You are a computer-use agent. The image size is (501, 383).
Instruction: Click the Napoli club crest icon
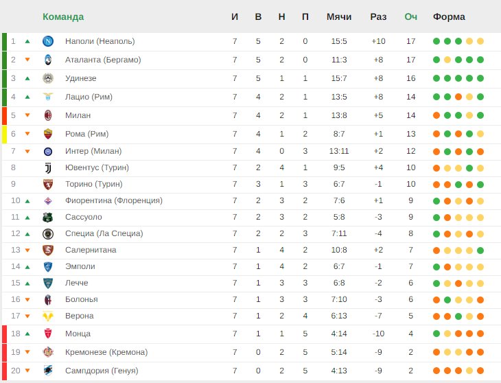pyautogui.click(x=48, y=41)
